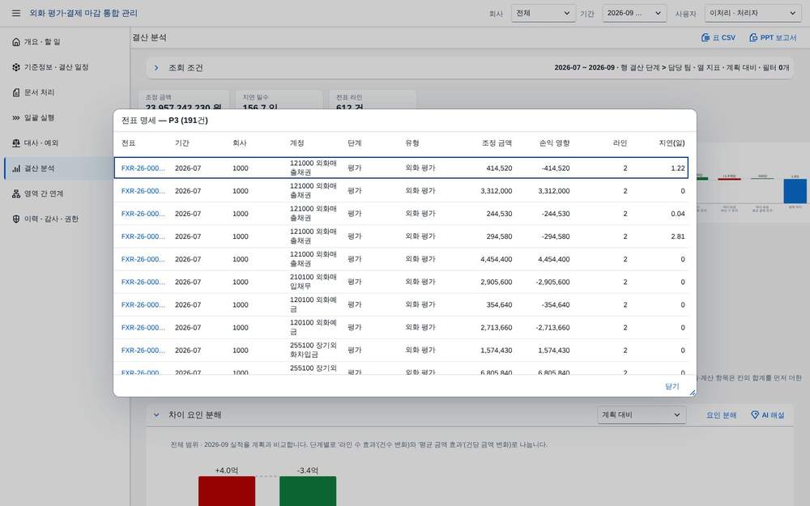Open the 기간 dropdown showing 2026-09
The height and width of the screenshot is (506, 810).
634,13
